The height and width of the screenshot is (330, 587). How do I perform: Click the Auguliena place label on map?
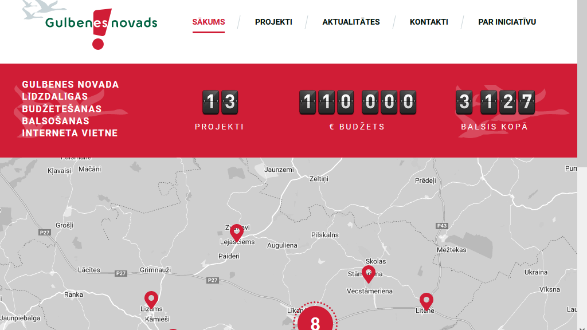(282, 246)
